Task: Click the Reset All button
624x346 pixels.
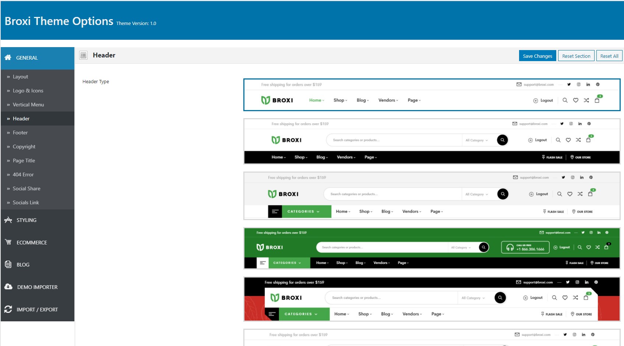Action: 609,56
